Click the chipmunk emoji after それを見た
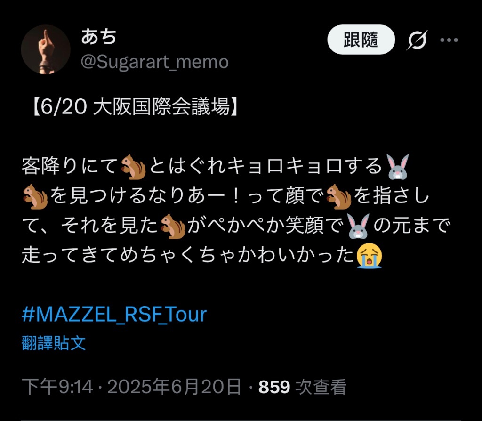482x421 pixels. (x=173, y=227)
